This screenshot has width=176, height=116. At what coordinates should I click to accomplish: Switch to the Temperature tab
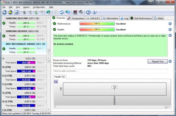[76, 18]
